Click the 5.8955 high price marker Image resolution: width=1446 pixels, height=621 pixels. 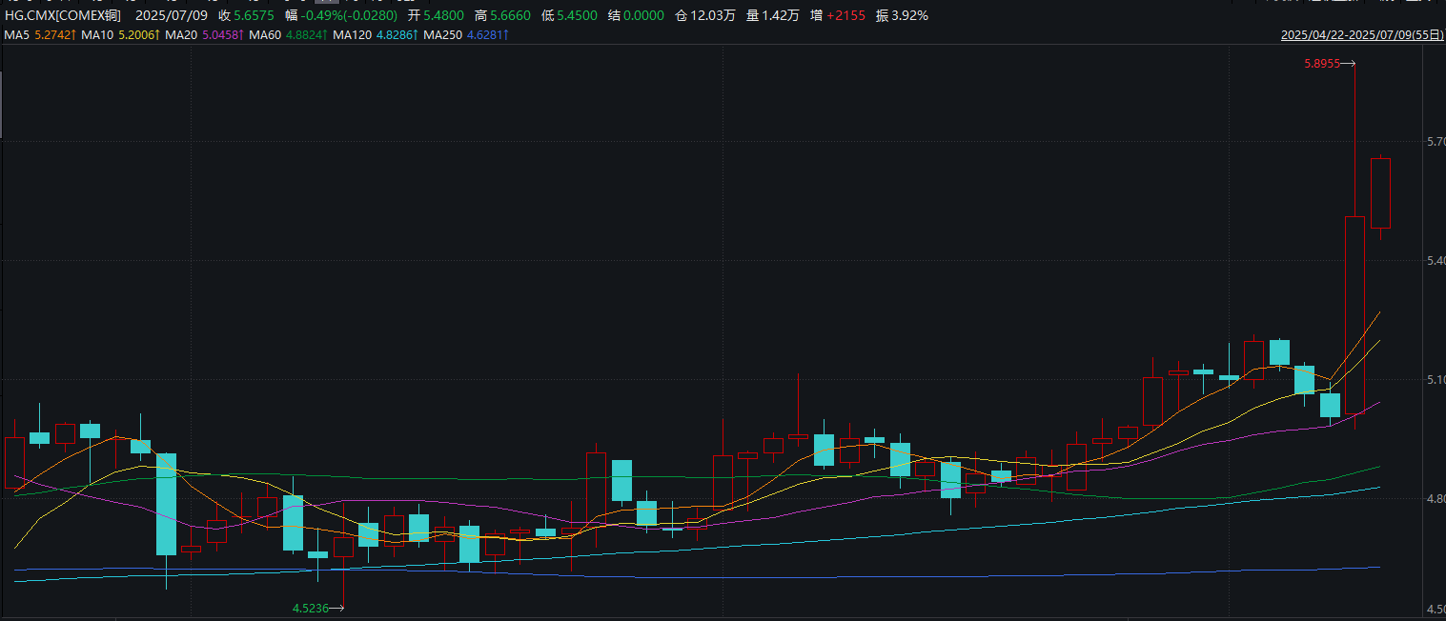(1321, 64)
